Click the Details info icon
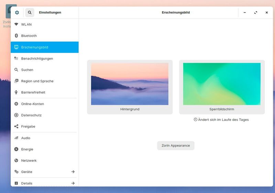 pyautogui.click(x=16, y=183)
